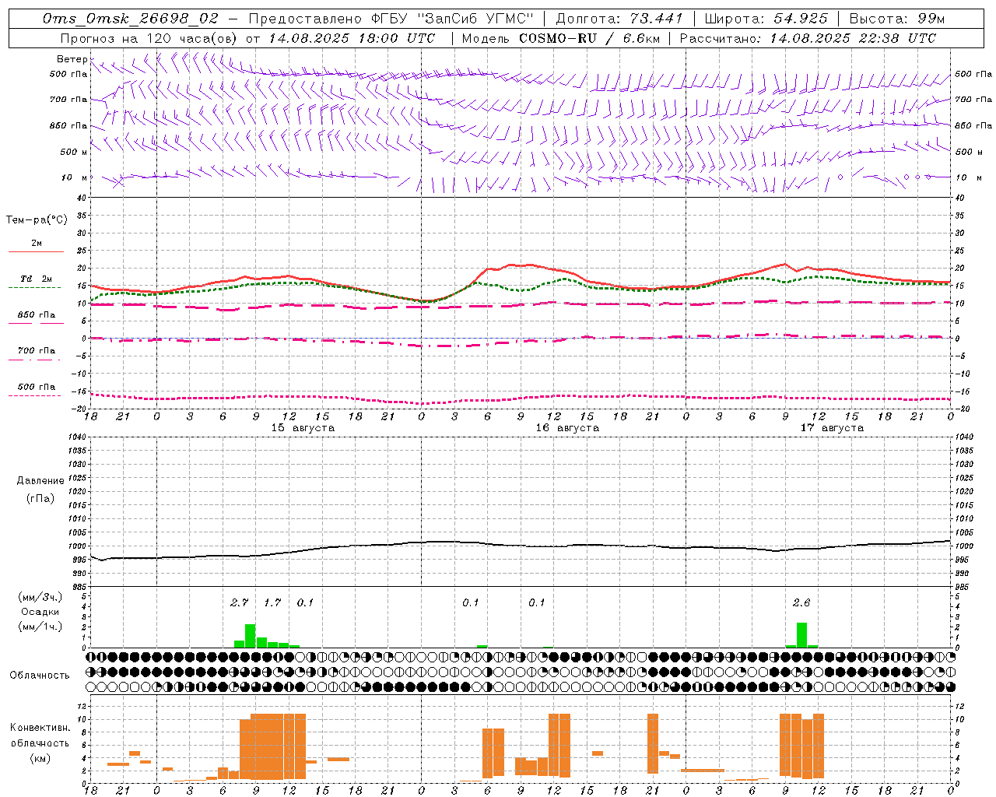Click the black pressure curve
Screen dimensions: 996x797
[x=520, y=544]
